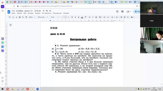The height and width of the screenshot is (91, 163).
Task: Open the numbered list dropdown
Action: click(x=118, y=17)
